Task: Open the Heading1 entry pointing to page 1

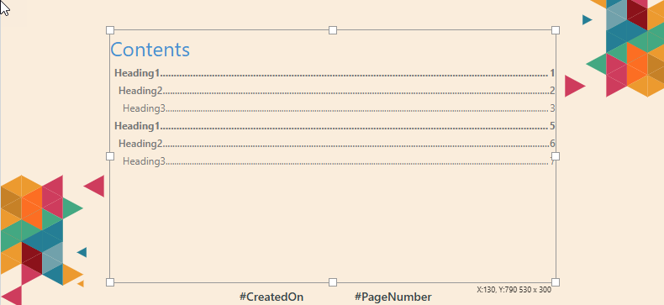Action: point(335,73)
